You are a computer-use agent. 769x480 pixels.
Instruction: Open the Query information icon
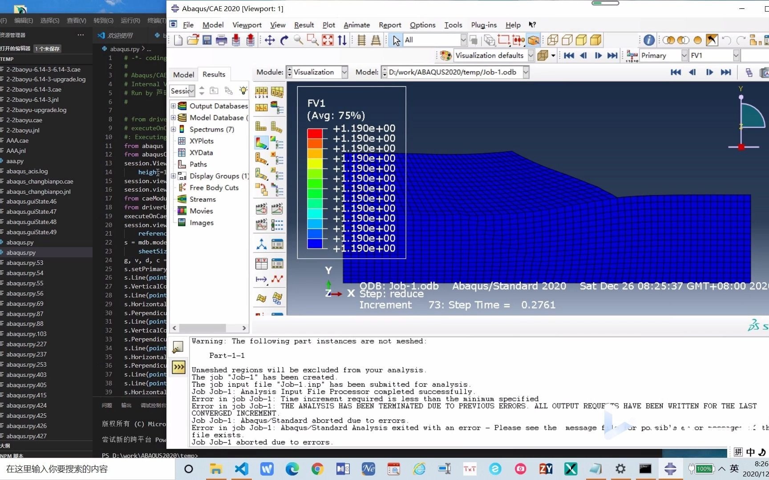[x=649, y=40]
